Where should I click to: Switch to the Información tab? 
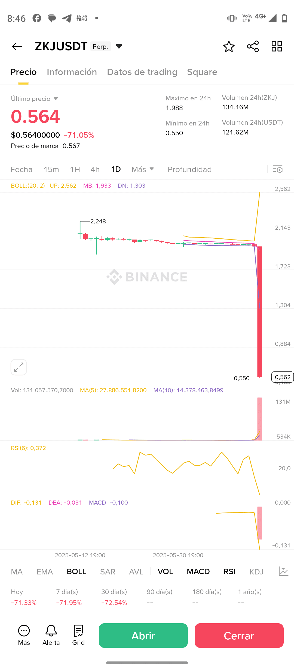(72, 72)
